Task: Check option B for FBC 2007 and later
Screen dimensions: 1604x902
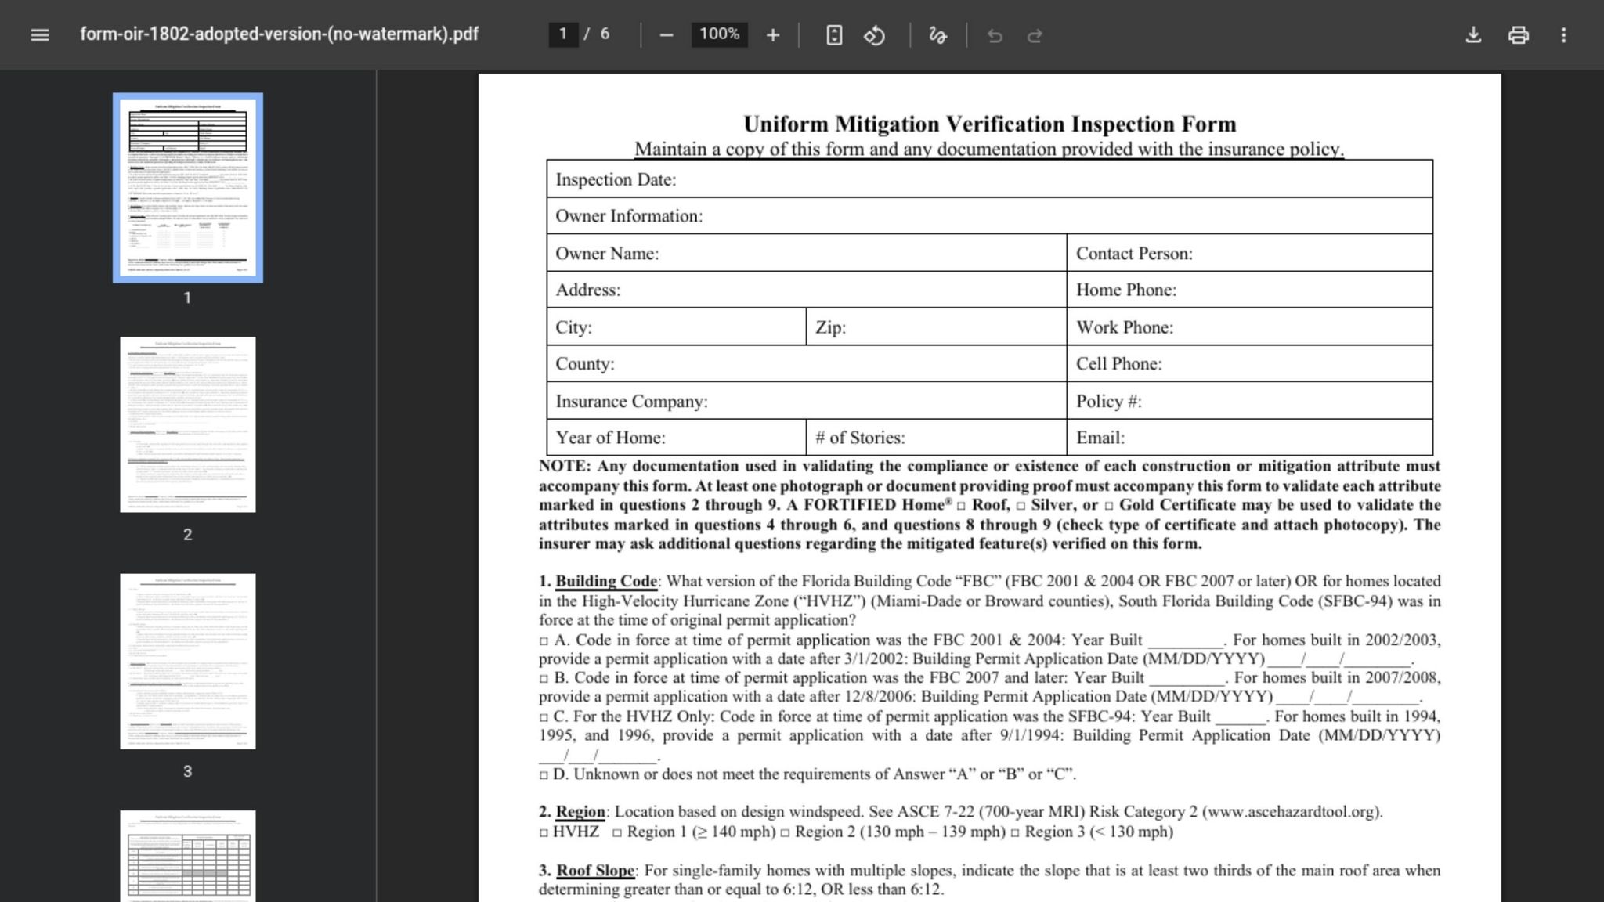Action: 544,679
